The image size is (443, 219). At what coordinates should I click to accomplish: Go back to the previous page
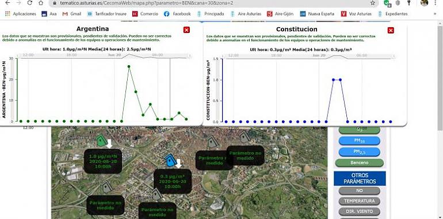tap(7, 3)
